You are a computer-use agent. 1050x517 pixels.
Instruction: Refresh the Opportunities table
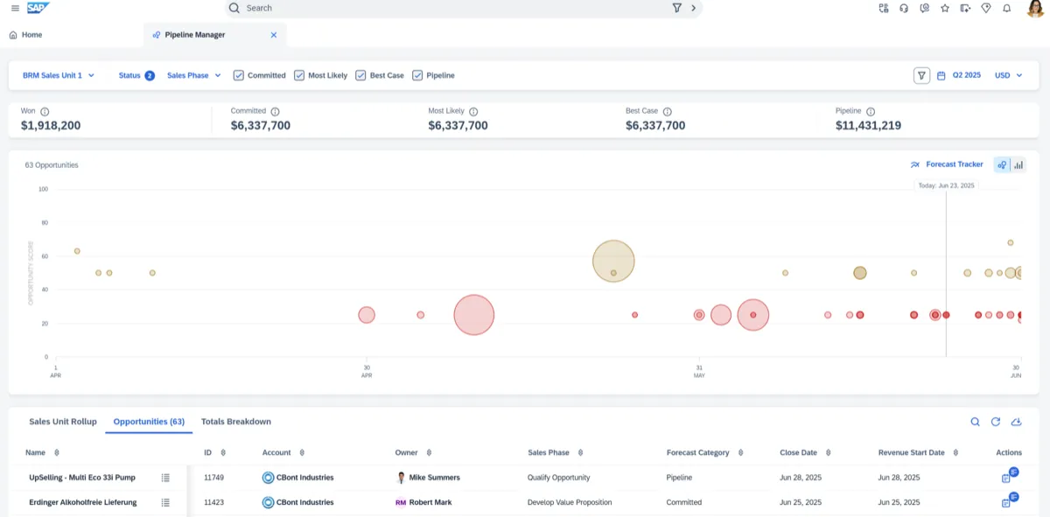tap(996, 422)
